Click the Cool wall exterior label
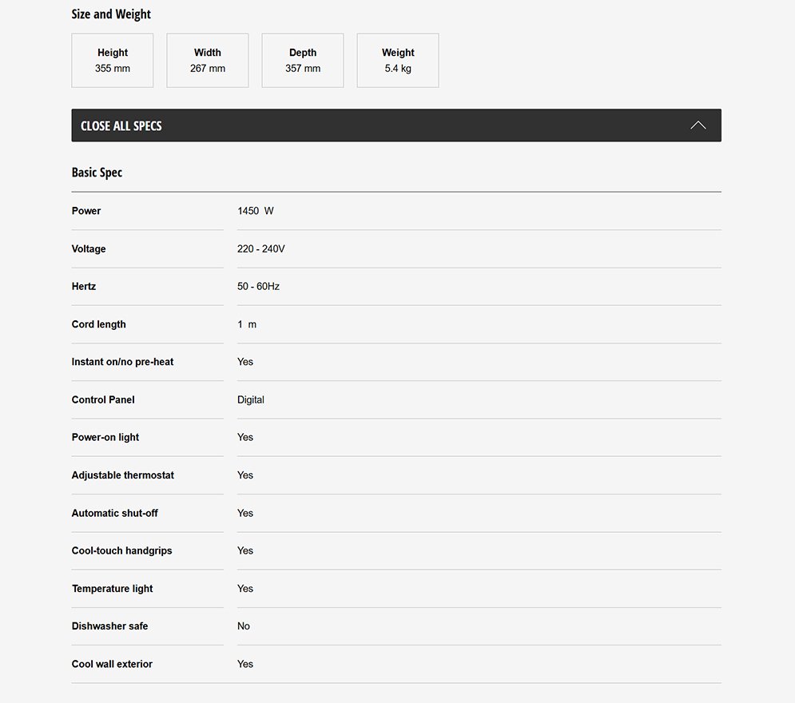The height and width of the screenshot is (703, 795). [x=112, y=664]
